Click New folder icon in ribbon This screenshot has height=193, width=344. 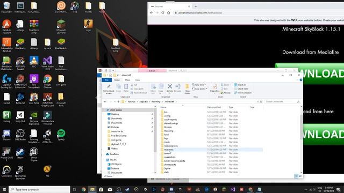click(187, 89)
